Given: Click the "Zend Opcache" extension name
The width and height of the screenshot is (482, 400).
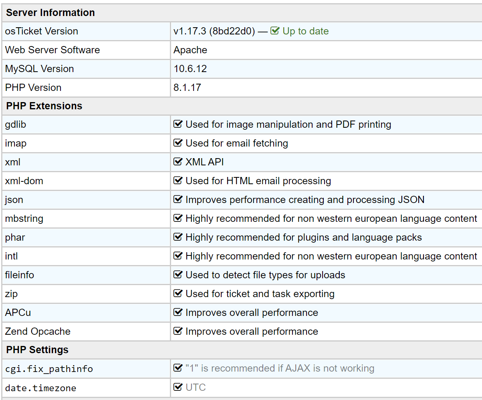Looking at the screenshot, I should 38,332.
